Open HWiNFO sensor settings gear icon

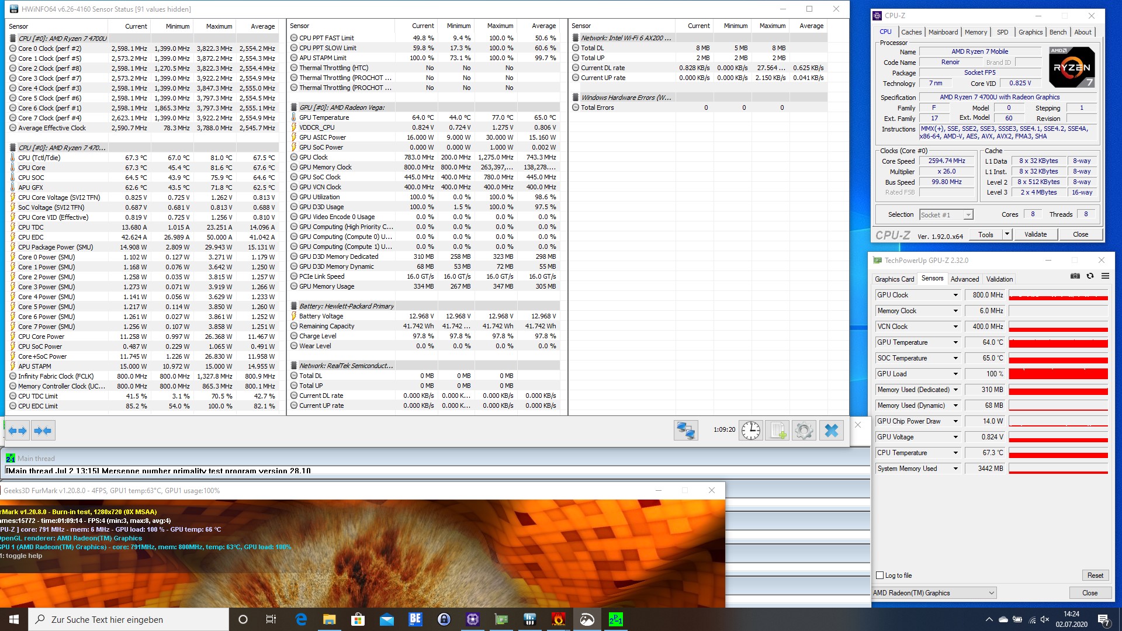804,431
